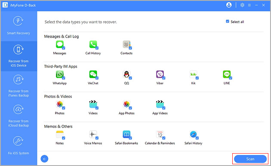Open the user account profile icon
The width and height of the screenshot is (271, 166).
(x=229, y=5)
